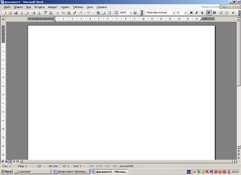Save the document with floppy icon
The width and height of the screenshot is (241, 175).
click(x=16, y=13)
